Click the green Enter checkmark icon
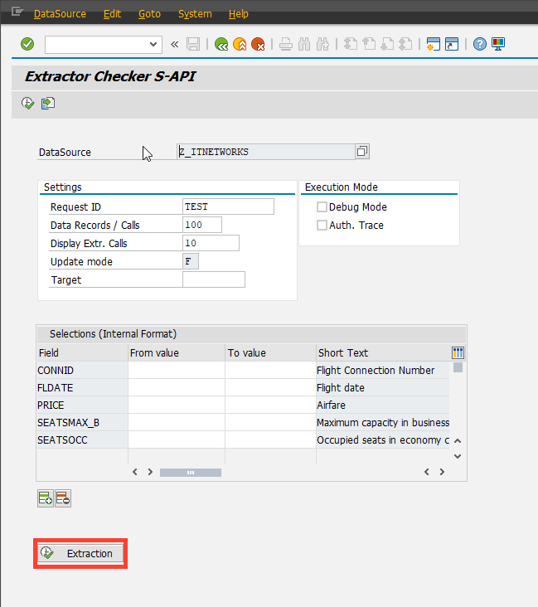Image resolution: width=538 pixels, height=607 pixels. [x=27, y=44]
